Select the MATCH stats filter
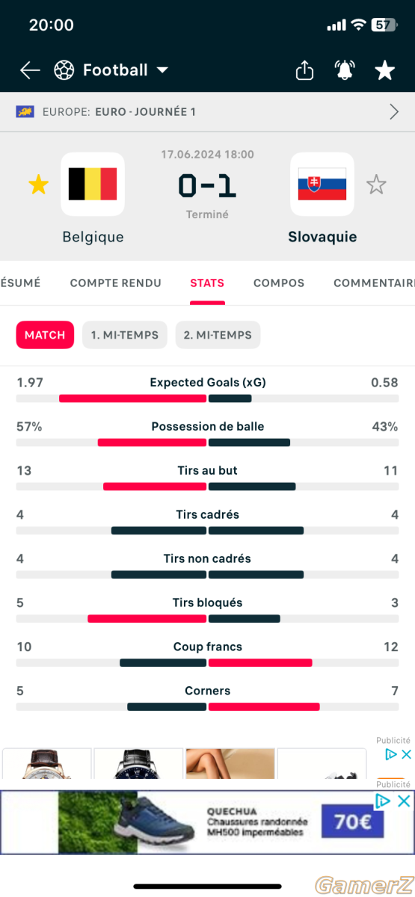The height and width of the screenshot is (897, 415). tap(45, 335)
